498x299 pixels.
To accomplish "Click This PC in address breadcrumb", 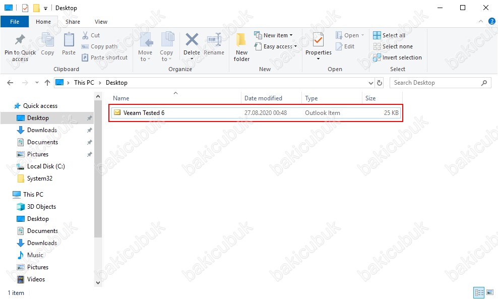I will coord(84,83).
